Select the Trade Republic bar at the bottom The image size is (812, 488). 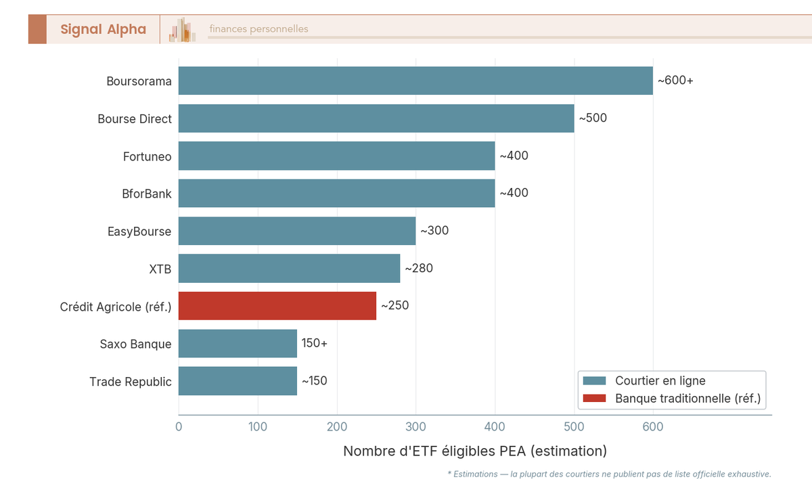(x=237, y=381)
